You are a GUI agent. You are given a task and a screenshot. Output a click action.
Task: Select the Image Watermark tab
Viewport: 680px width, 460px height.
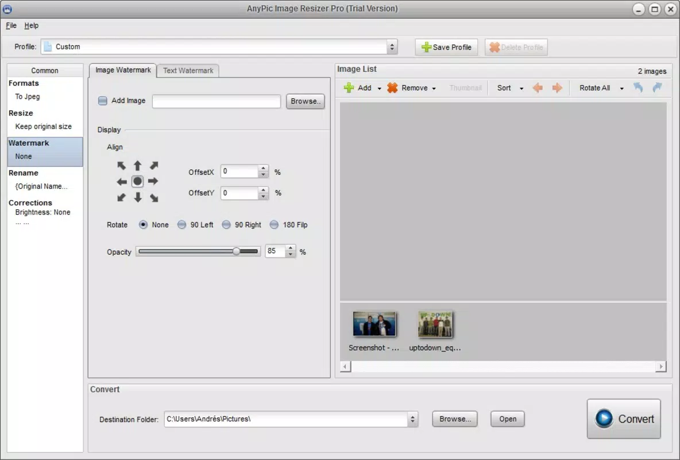pyautogui.click(x=123, y=70)
